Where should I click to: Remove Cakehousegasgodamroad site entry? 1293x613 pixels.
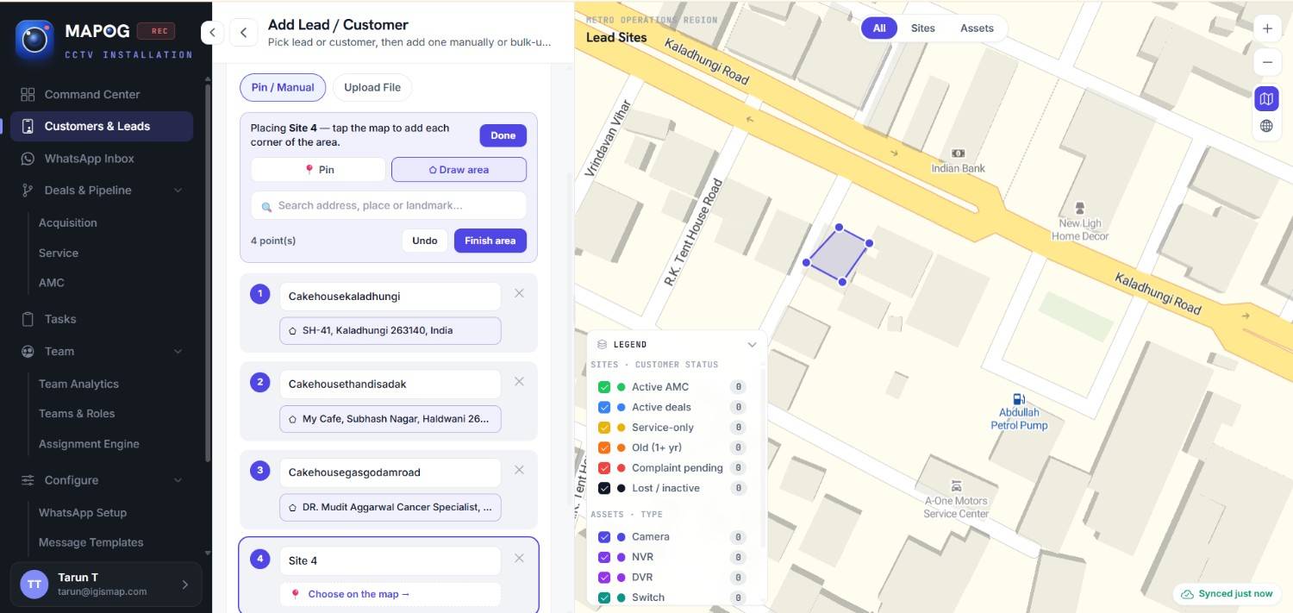click(x=519, y=470)
